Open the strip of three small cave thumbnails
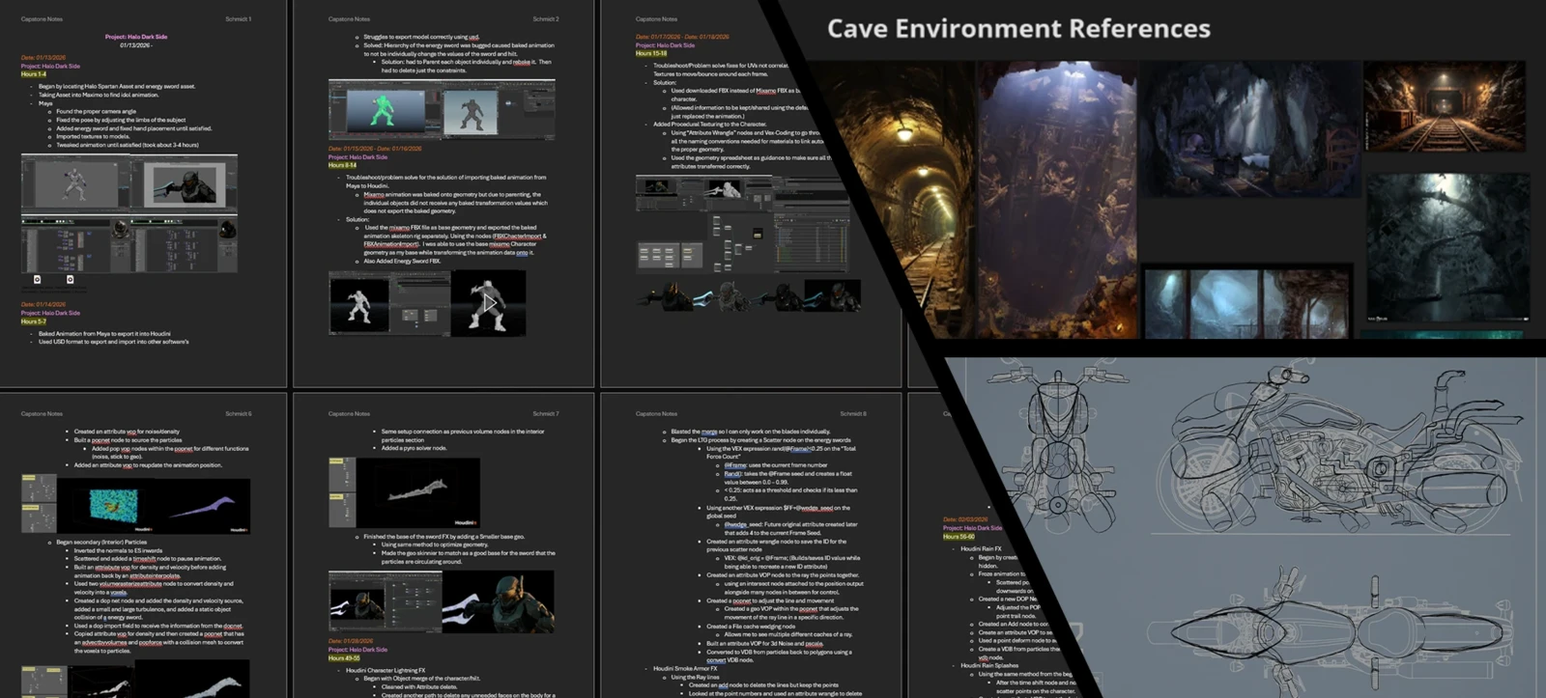The image size is (1546, 698). (x=1246, y=303)
